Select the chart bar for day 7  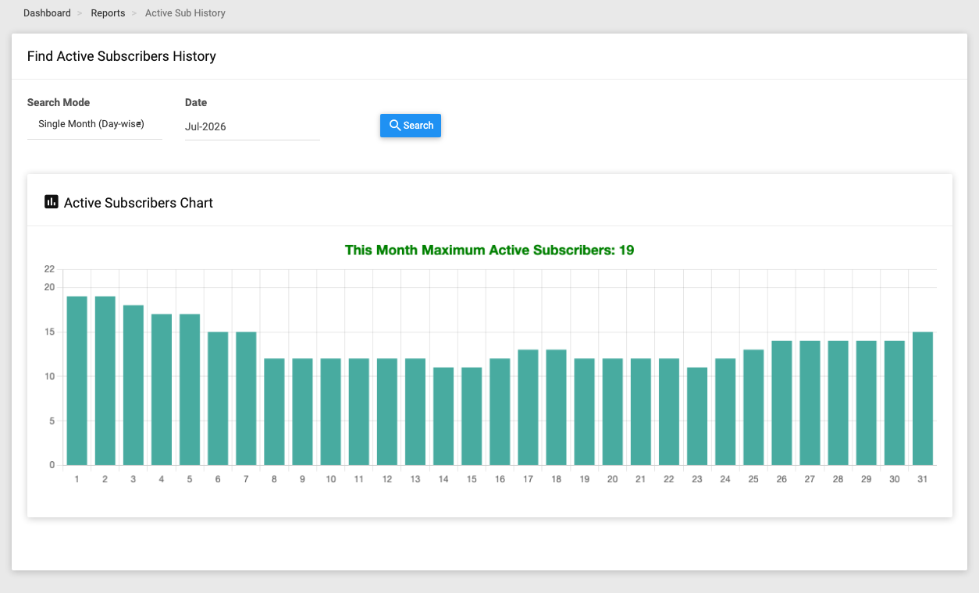(246, 399)
